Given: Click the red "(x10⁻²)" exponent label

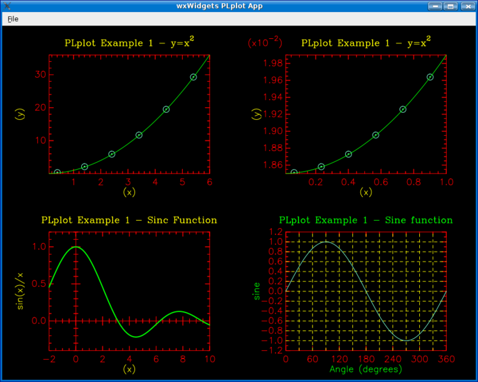Looking at the screenshot, I should (264, 43).
